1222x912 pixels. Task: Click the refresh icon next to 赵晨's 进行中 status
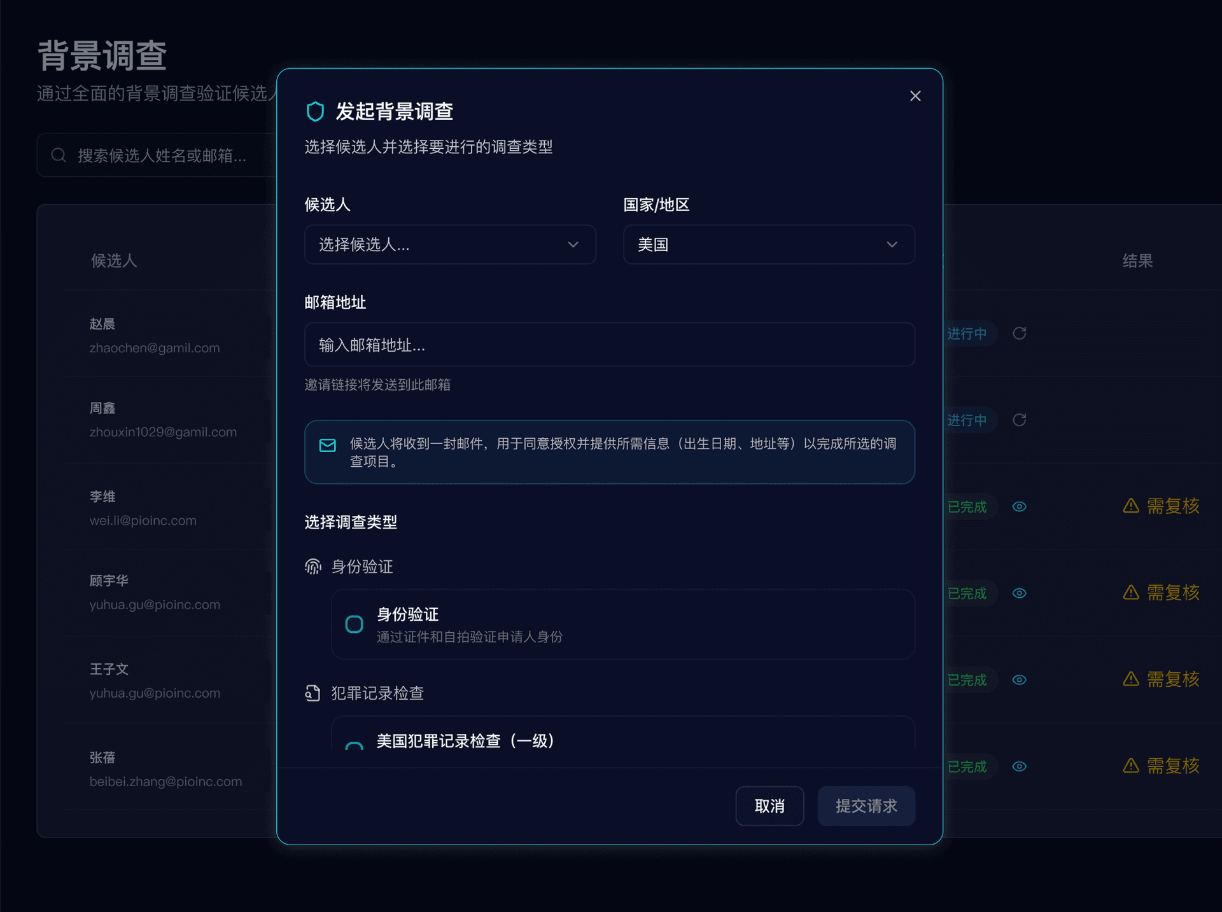click(1019, 333)
